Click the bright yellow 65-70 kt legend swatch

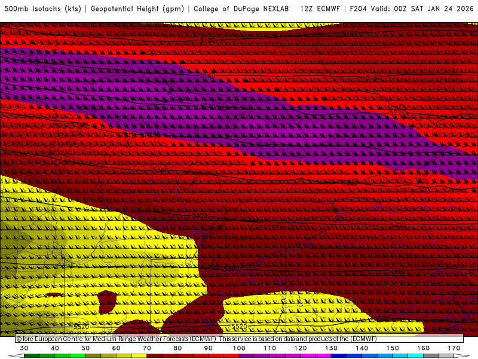click(139, 356)
